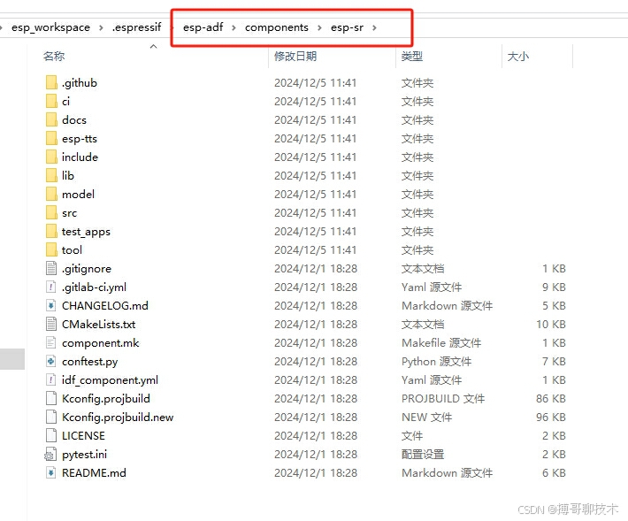The image size is (628, 521).
Task: Go to esp_workspace in the address bar
Action: (x=51, y=27)
